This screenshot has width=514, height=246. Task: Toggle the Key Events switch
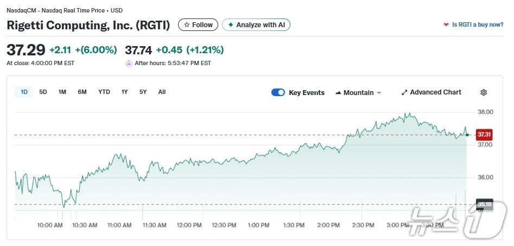tap(278, 92)
